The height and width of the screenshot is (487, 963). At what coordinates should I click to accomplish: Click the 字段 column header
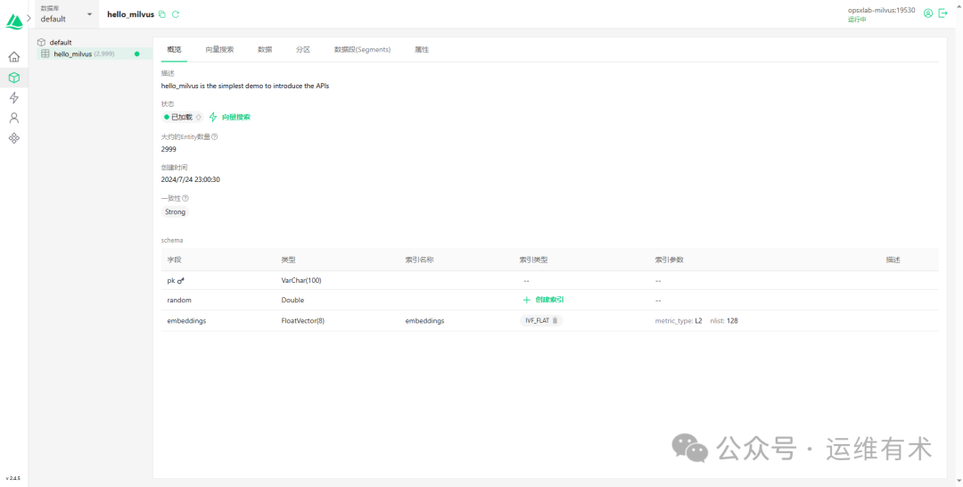pyautogui.click(x=175, y=260)
